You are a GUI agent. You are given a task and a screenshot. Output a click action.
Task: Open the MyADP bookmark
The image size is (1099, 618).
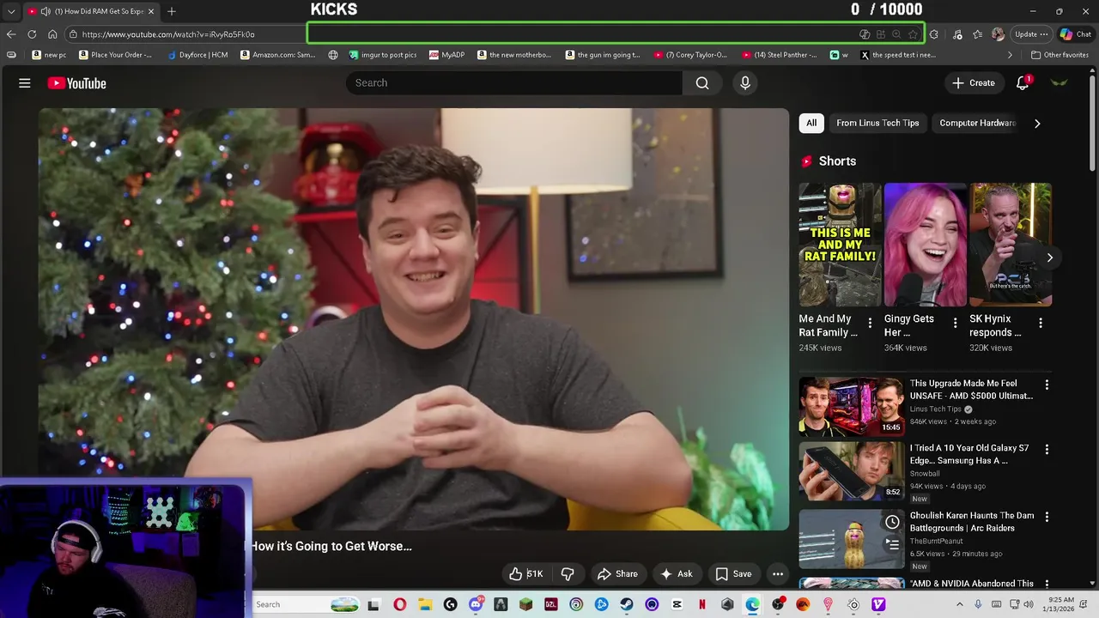(x=447, y=55)
